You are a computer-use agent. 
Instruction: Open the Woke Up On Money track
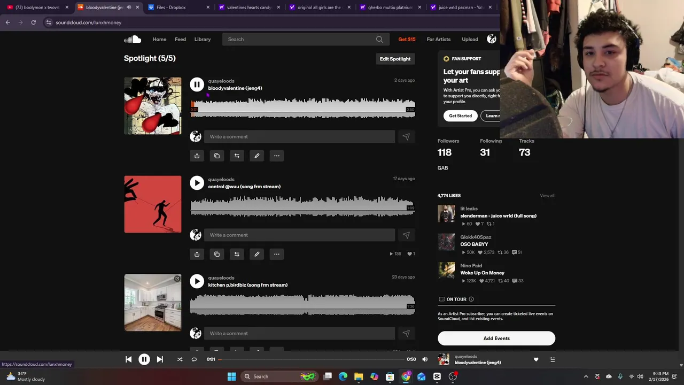tap(482, 273)
